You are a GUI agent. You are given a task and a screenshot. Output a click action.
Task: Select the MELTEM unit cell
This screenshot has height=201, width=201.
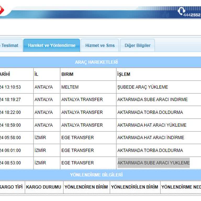click(88, 87)
